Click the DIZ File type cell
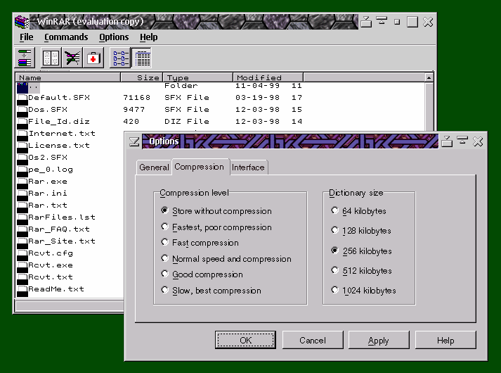The width and height of the screenshot is (501, 373). (x=187, y=121)
